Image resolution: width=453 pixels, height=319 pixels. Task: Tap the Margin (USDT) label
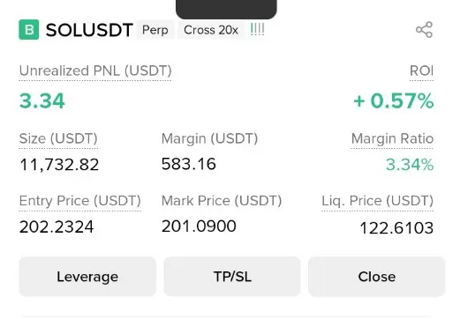click(x=209, y=138)
